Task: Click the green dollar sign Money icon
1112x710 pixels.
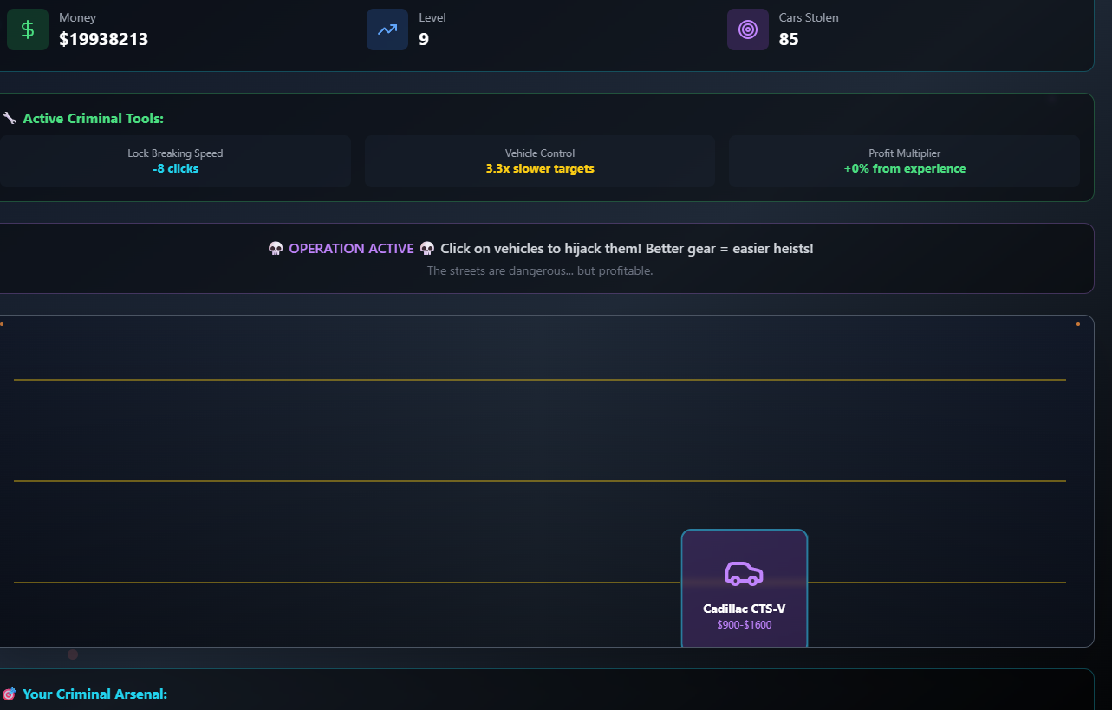Action: (28, 29)
